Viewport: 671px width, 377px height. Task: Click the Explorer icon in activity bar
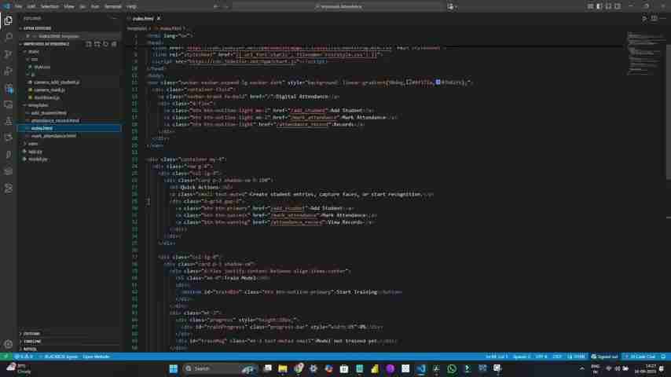[x=9, y=20]
